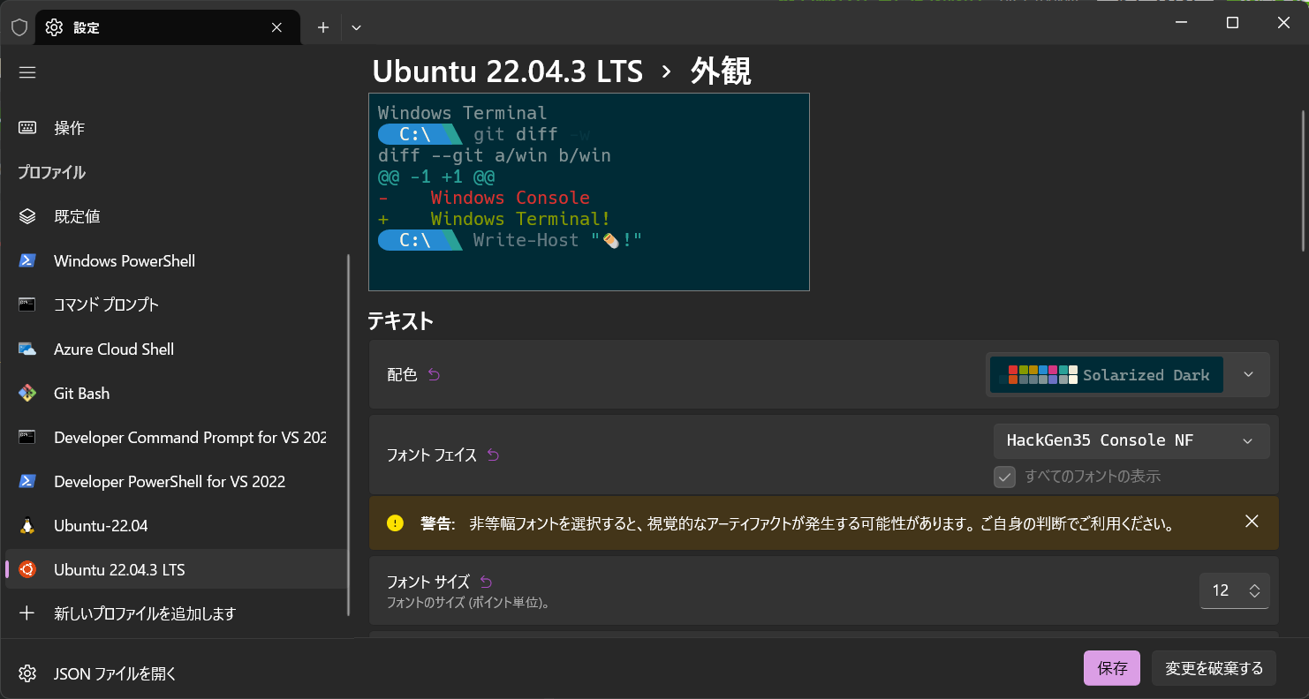1309x699 pixels.
Task: Discard changes with 変更を破棄する
Action: (1214, 668)
